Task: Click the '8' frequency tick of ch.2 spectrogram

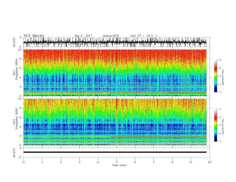Action: click(21, 108)
